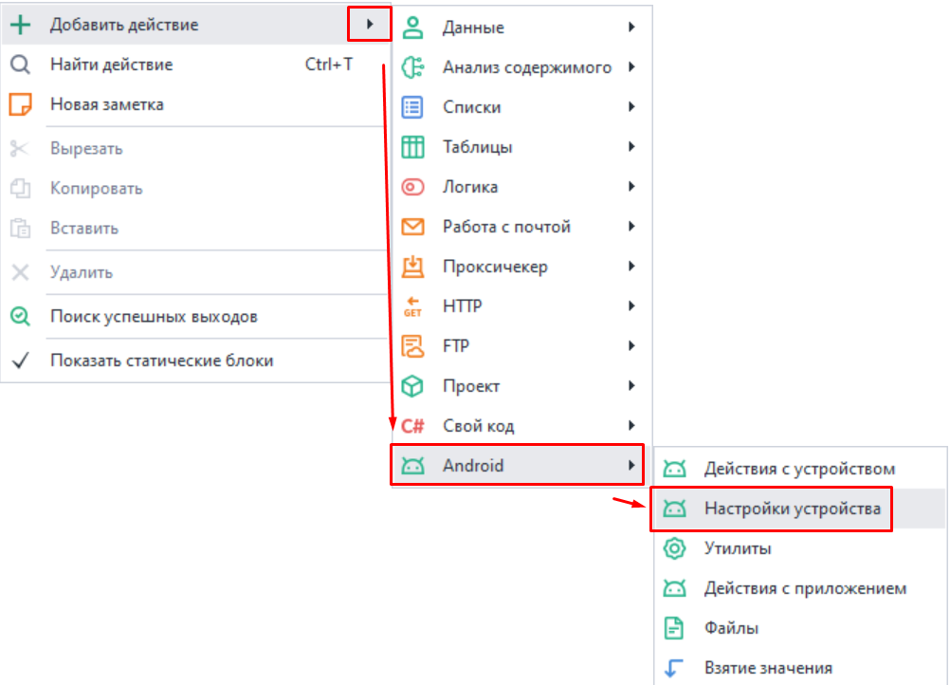This screenshot has height=685, width=950.
Task: Expand the HTTP submenu arrow
Action: [631, 306]
